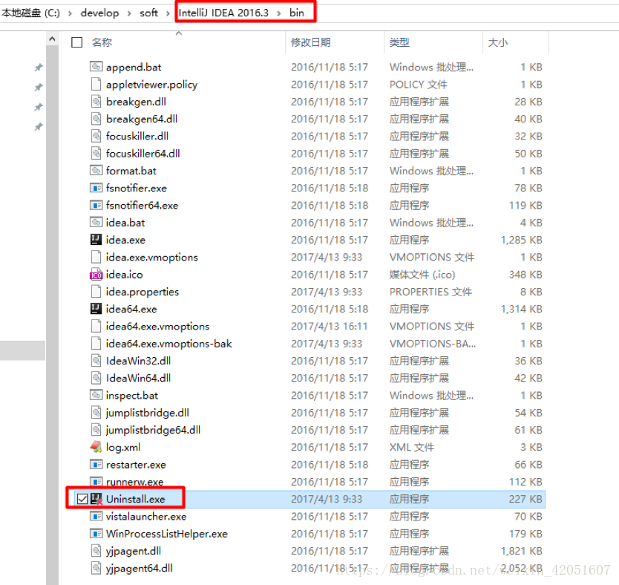Click the 媒体文件 (.ico) type cell
The height and width of the screenshot is (585, 619).
click(422, 275)
